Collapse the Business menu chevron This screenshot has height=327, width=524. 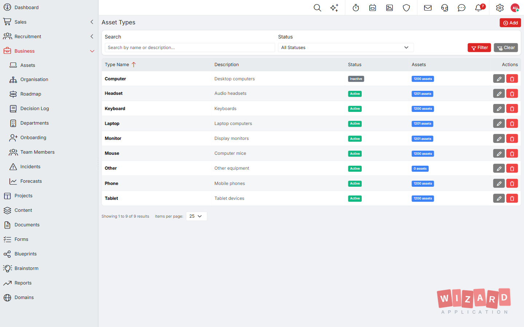92,51
